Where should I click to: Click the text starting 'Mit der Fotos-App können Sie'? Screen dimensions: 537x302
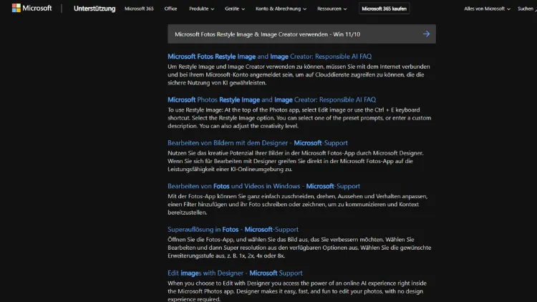298,205
